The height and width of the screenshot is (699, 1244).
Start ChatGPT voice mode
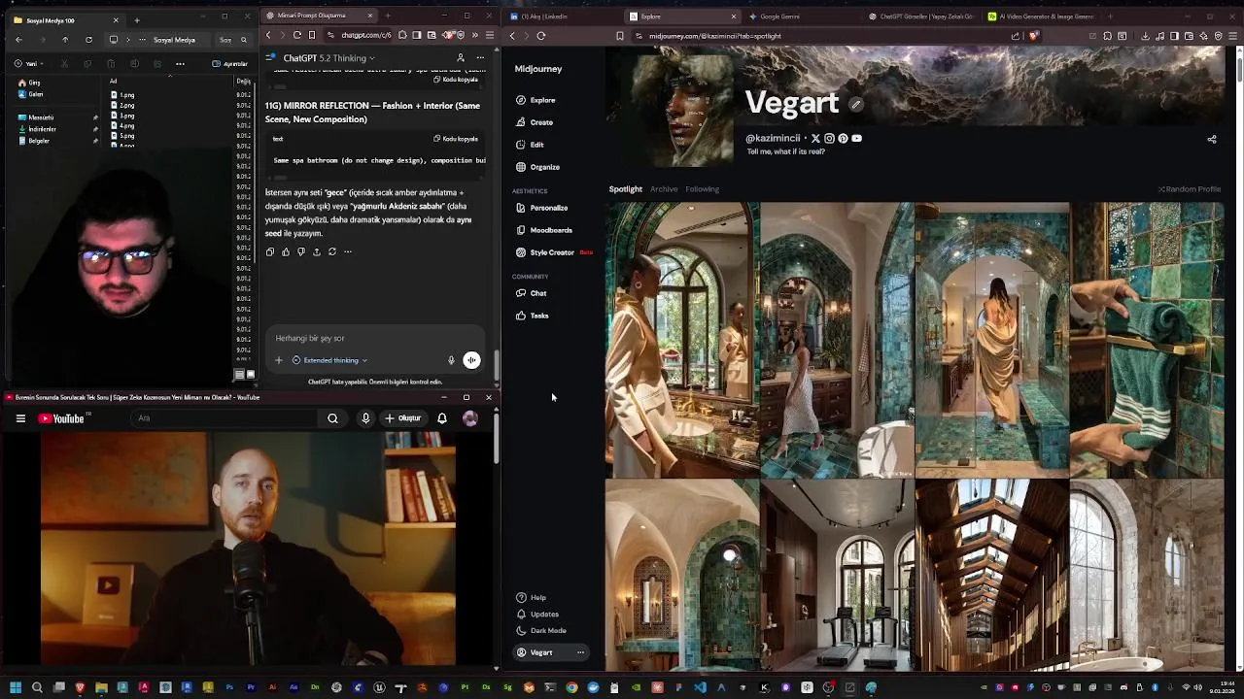point(471,360)
